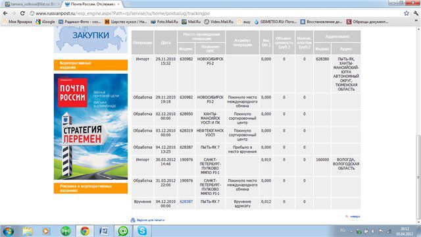This screenshot has width=421, height=237.
Task: Click the наверх link
Action: pos(355,217)
